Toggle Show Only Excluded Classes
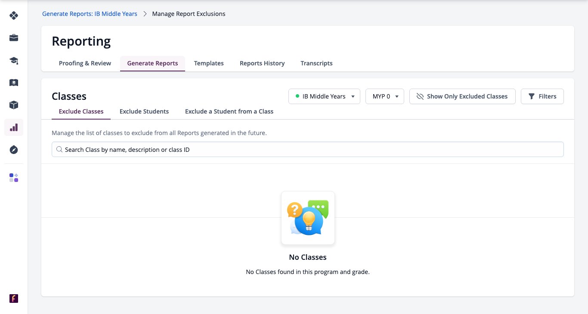The width and height of the screenshot is (588, 314). 462,96
